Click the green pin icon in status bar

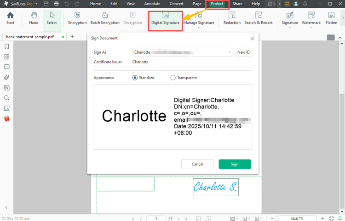click(340, 218)
